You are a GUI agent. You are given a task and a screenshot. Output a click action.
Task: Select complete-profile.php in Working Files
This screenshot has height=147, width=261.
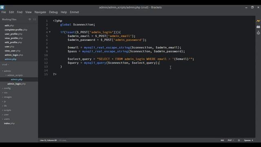tap(16, 30)
